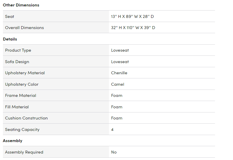Select the Seat row label
The height and width of the screenshot is (160, 233).
pyautogui.click(x=9, y=16)
